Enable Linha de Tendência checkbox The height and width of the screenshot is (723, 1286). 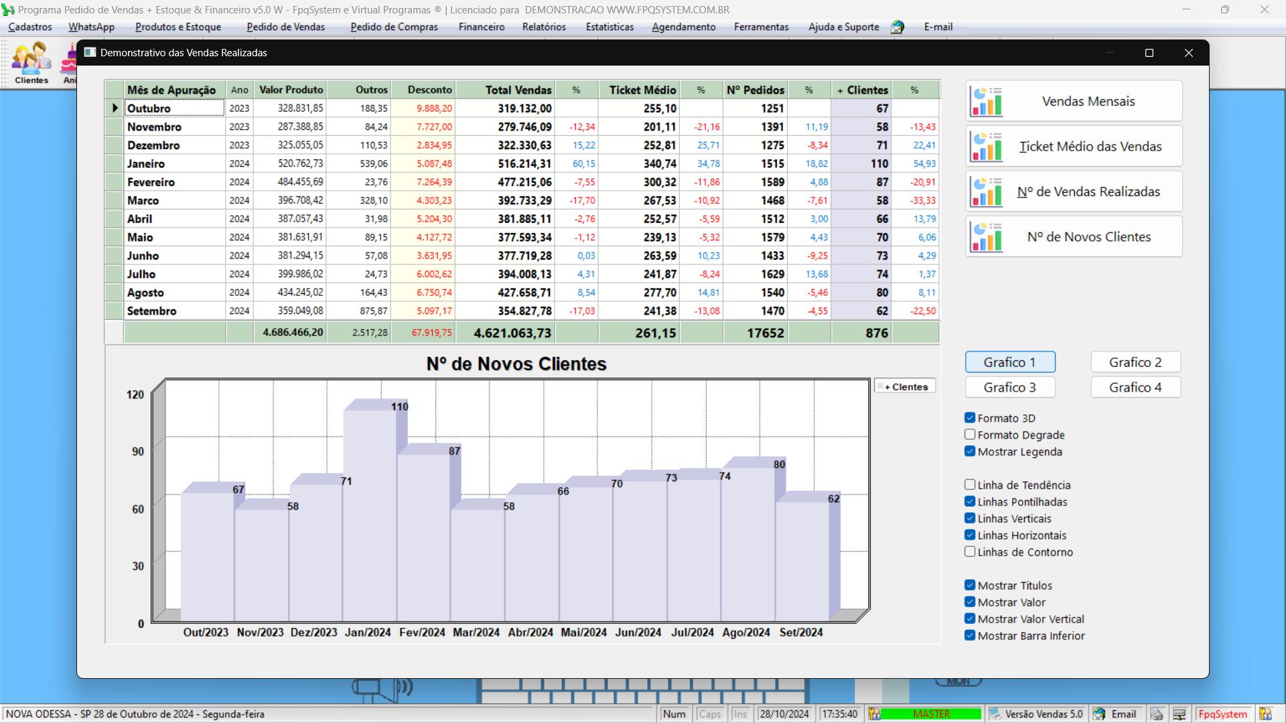point(970,485)
